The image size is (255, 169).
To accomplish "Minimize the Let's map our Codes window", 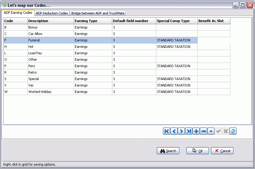I will tap(235, 5).
